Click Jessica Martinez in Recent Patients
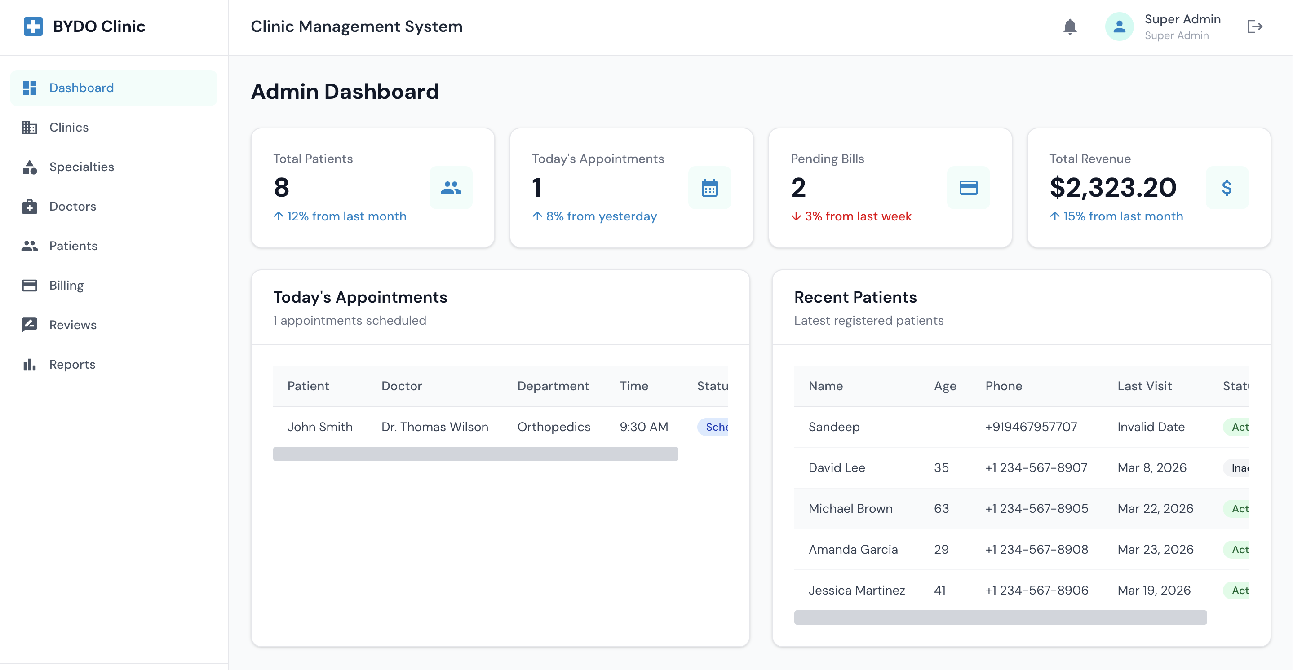1293x670 pixels. 856,590
